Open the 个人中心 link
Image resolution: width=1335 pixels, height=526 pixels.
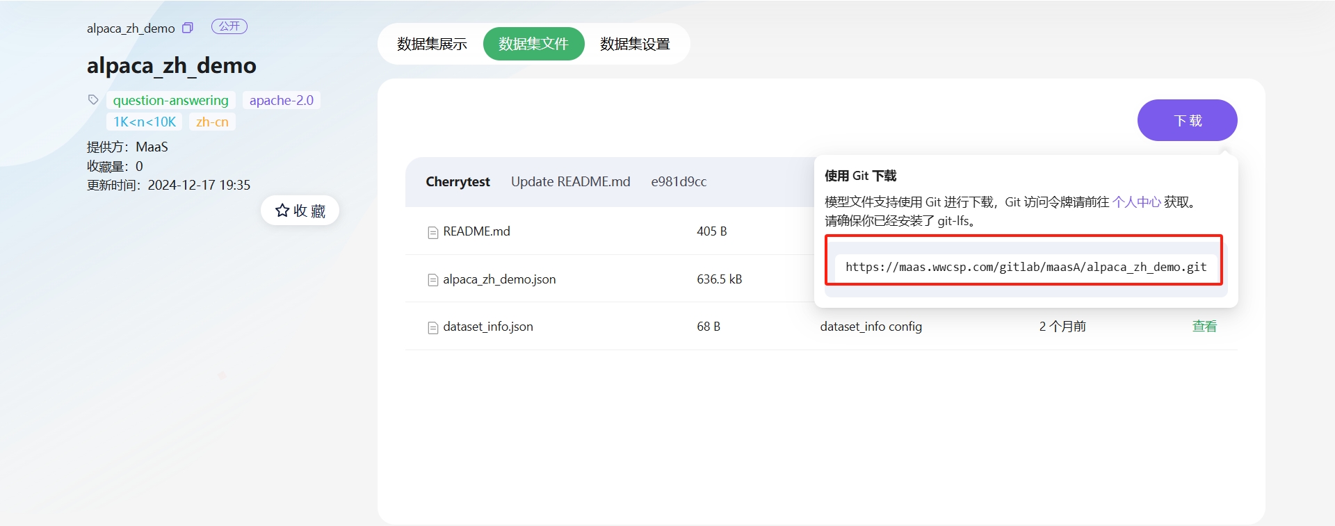pyautogui.click(x=1136, y=202)
